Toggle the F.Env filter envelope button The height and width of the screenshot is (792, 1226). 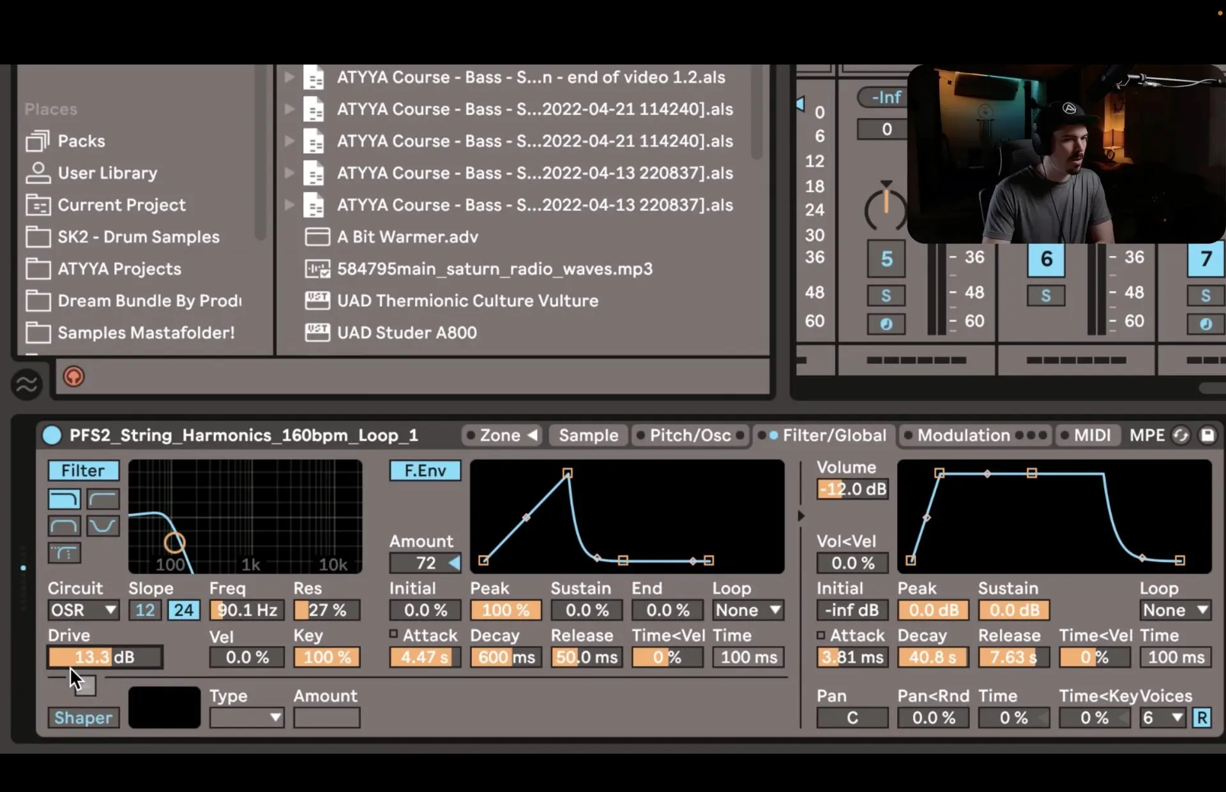tap(425, 470)
